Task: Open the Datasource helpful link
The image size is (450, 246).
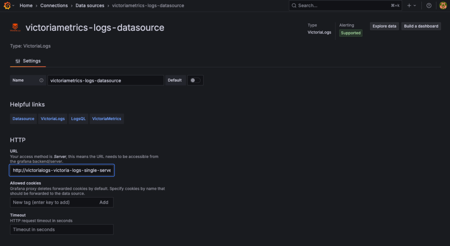Action: [x=23, y=118]
